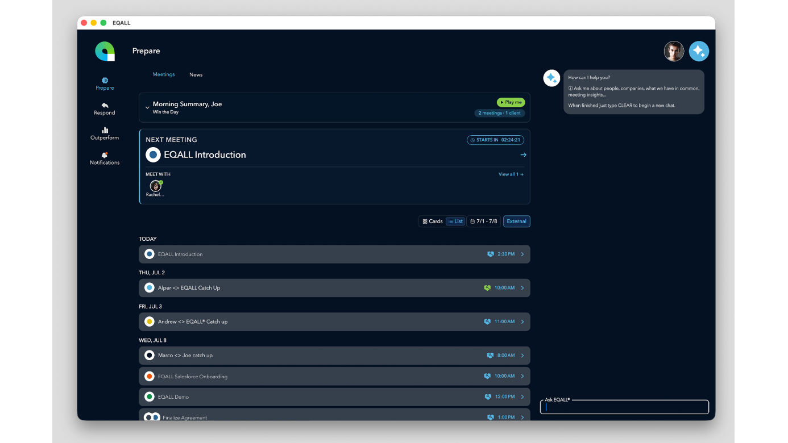
Task: Click handshake icon on EQALL Demo row
Action: [x=487, y=396]
